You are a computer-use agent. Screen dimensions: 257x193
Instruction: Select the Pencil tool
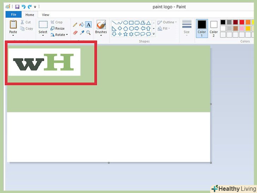75,25
